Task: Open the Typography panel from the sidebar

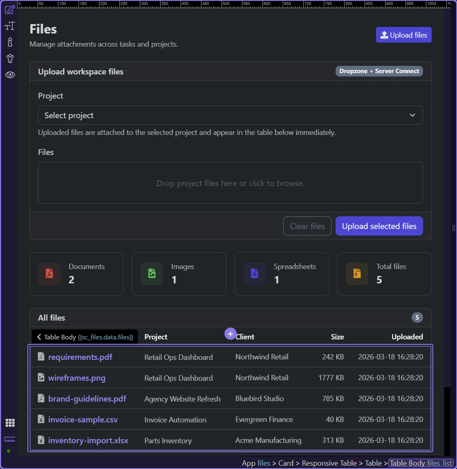Action: click(x=10, y=26)
